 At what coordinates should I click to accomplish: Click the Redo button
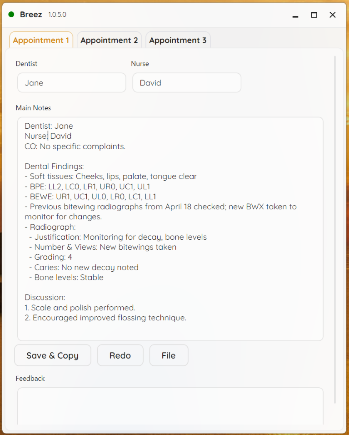(x=120, y=355)
